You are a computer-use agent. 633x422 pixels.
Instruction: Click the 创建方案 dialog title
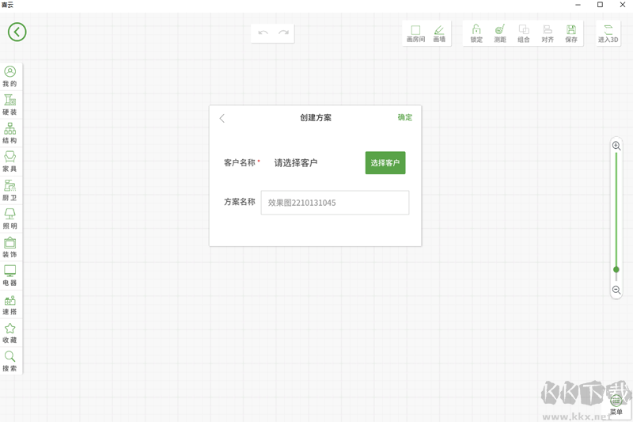pyautogui.click(x=316, y=117)
